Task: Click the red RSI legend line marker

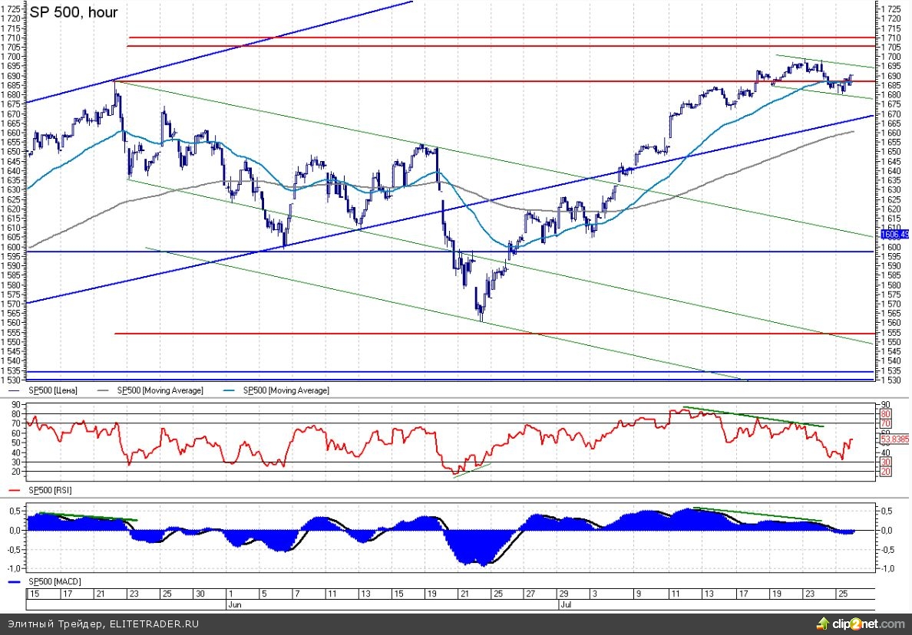Action: click(15, 489)
